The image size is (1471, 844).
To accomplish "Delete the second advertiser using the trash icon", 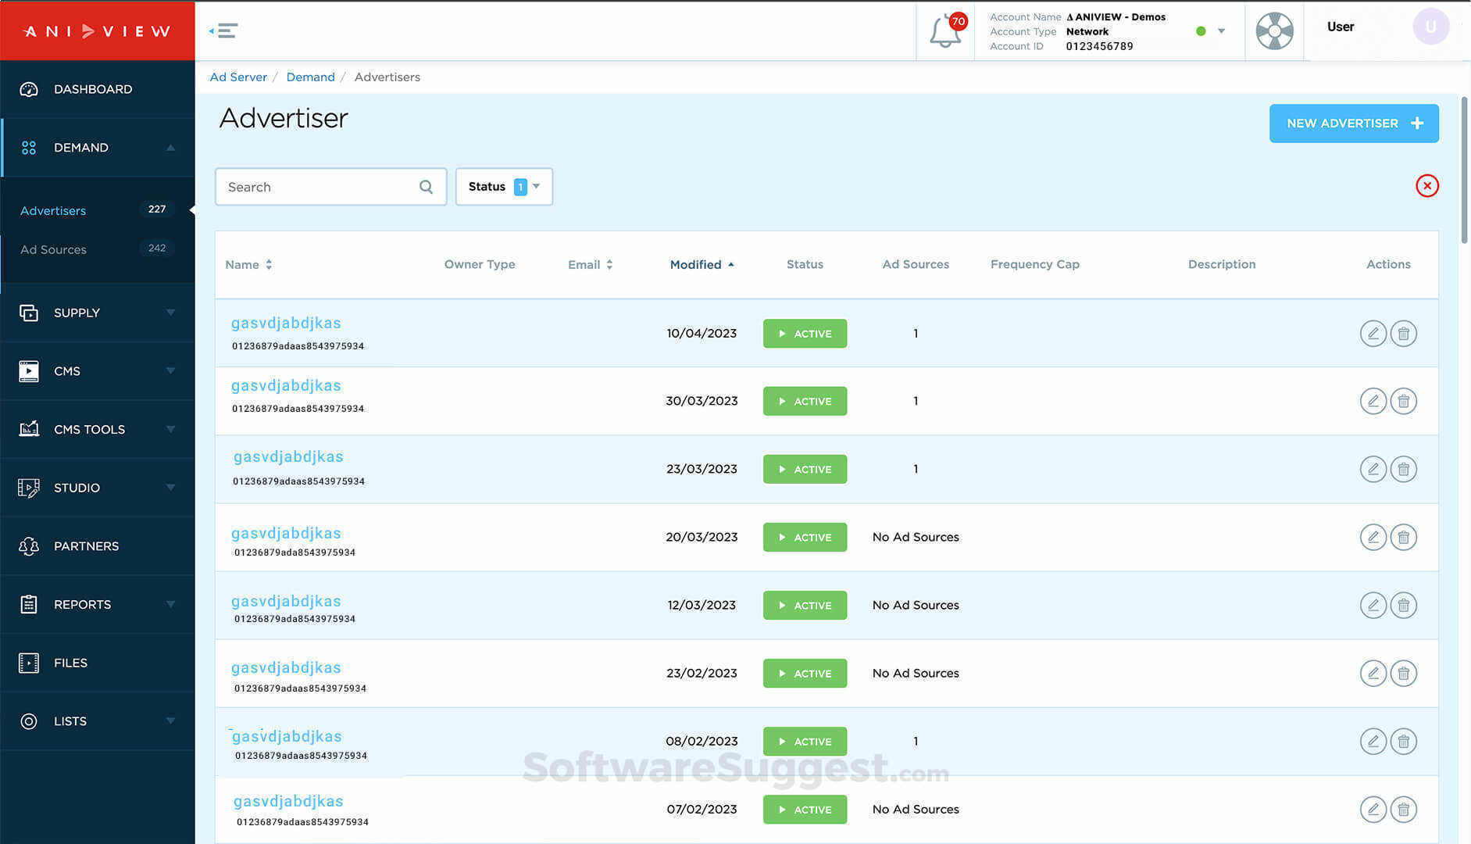I will pyautogui.click(x=1403, y=401).
